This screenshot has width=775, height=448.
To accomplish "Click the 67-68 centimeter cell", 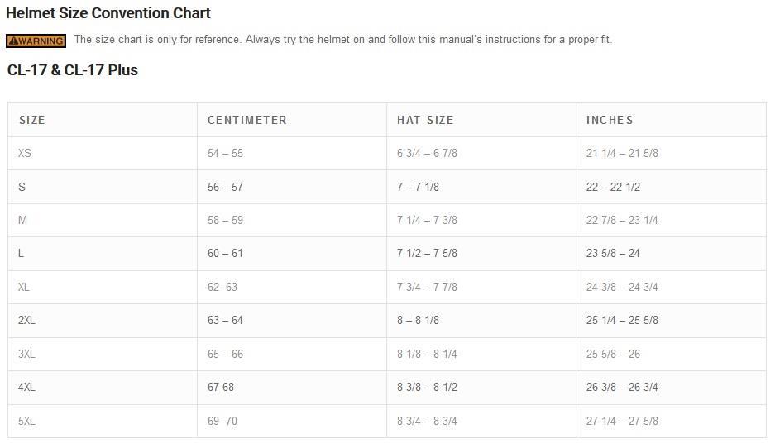I will (221, 387).
